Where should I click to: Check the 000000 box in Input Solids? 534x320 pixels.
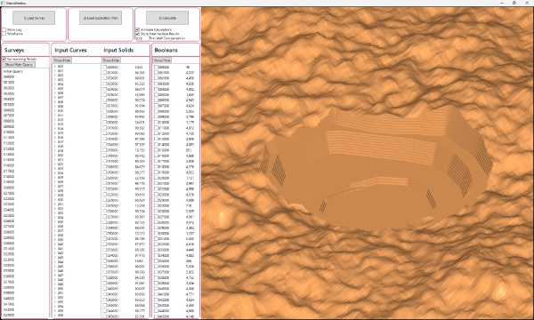[x=105, y=67]
